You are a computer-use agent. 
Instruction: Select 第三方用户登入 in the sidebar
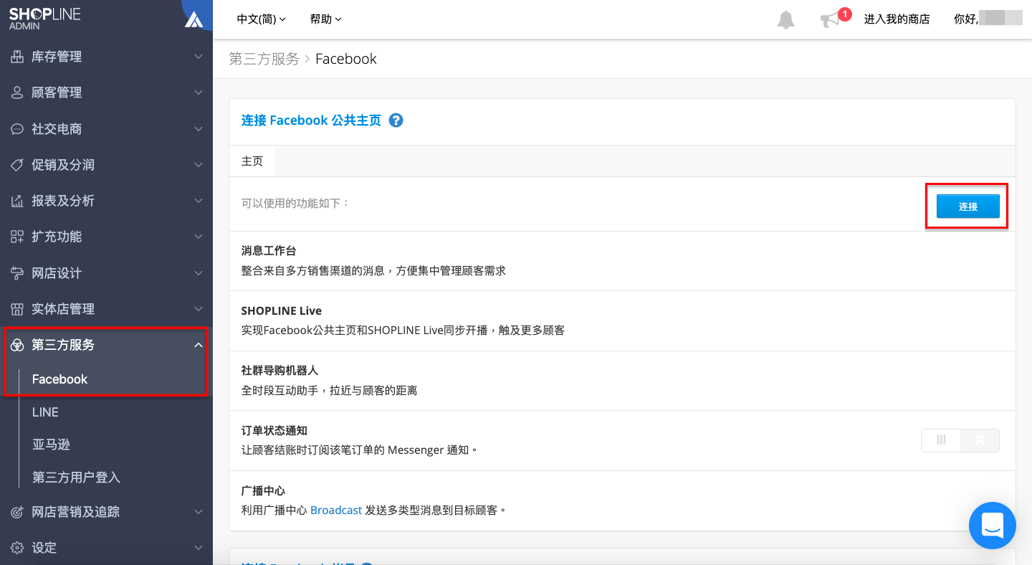pos(76,478)
